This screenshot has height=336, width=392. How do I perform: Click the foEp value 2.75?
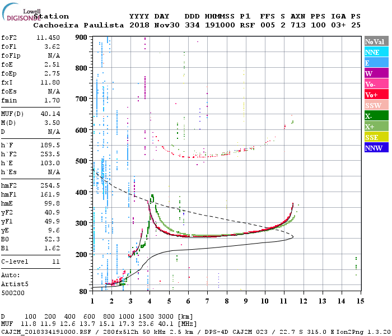tap(52, 73)
